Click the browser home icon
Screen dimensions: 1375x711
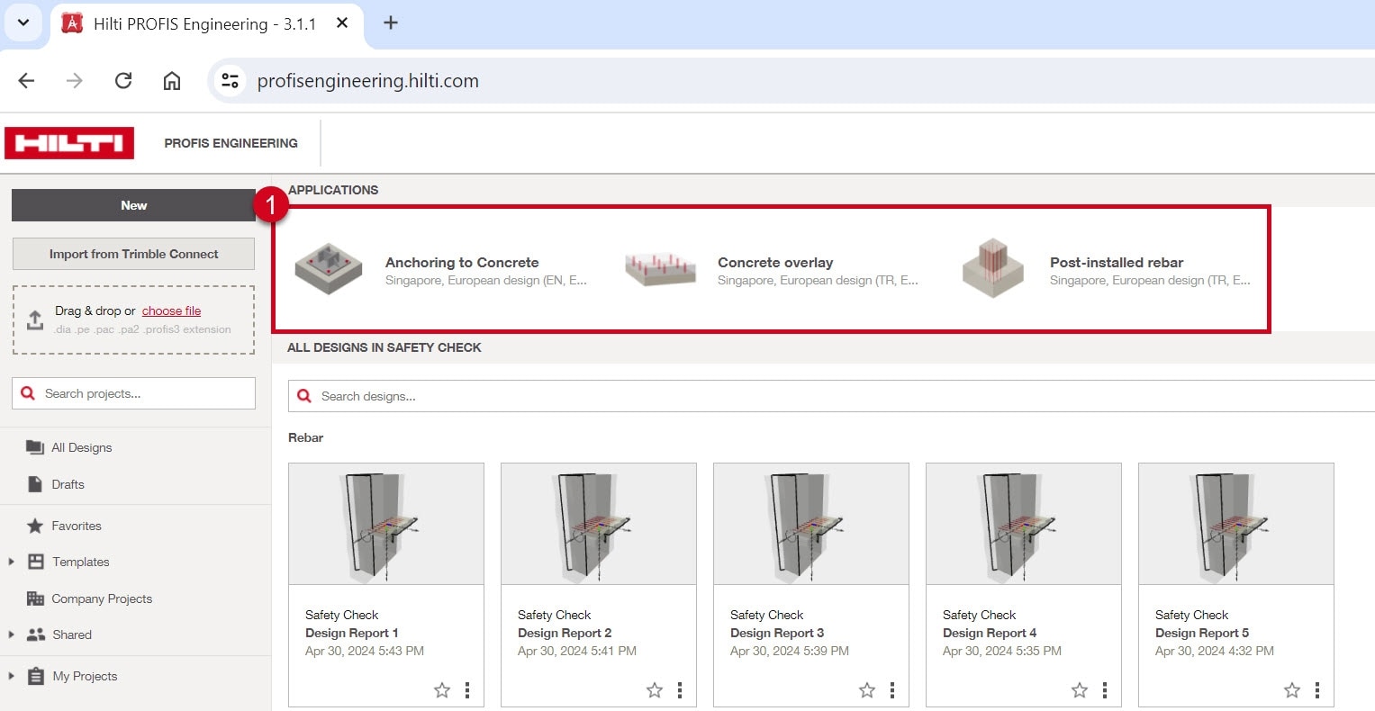tap(172, 81)
